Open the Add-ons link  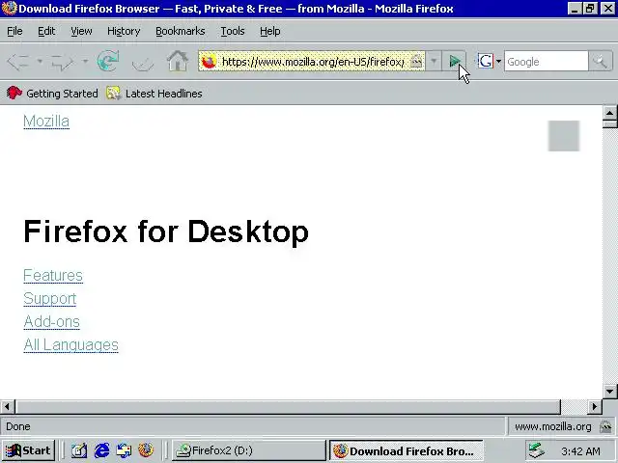click(x=51, y=321)
